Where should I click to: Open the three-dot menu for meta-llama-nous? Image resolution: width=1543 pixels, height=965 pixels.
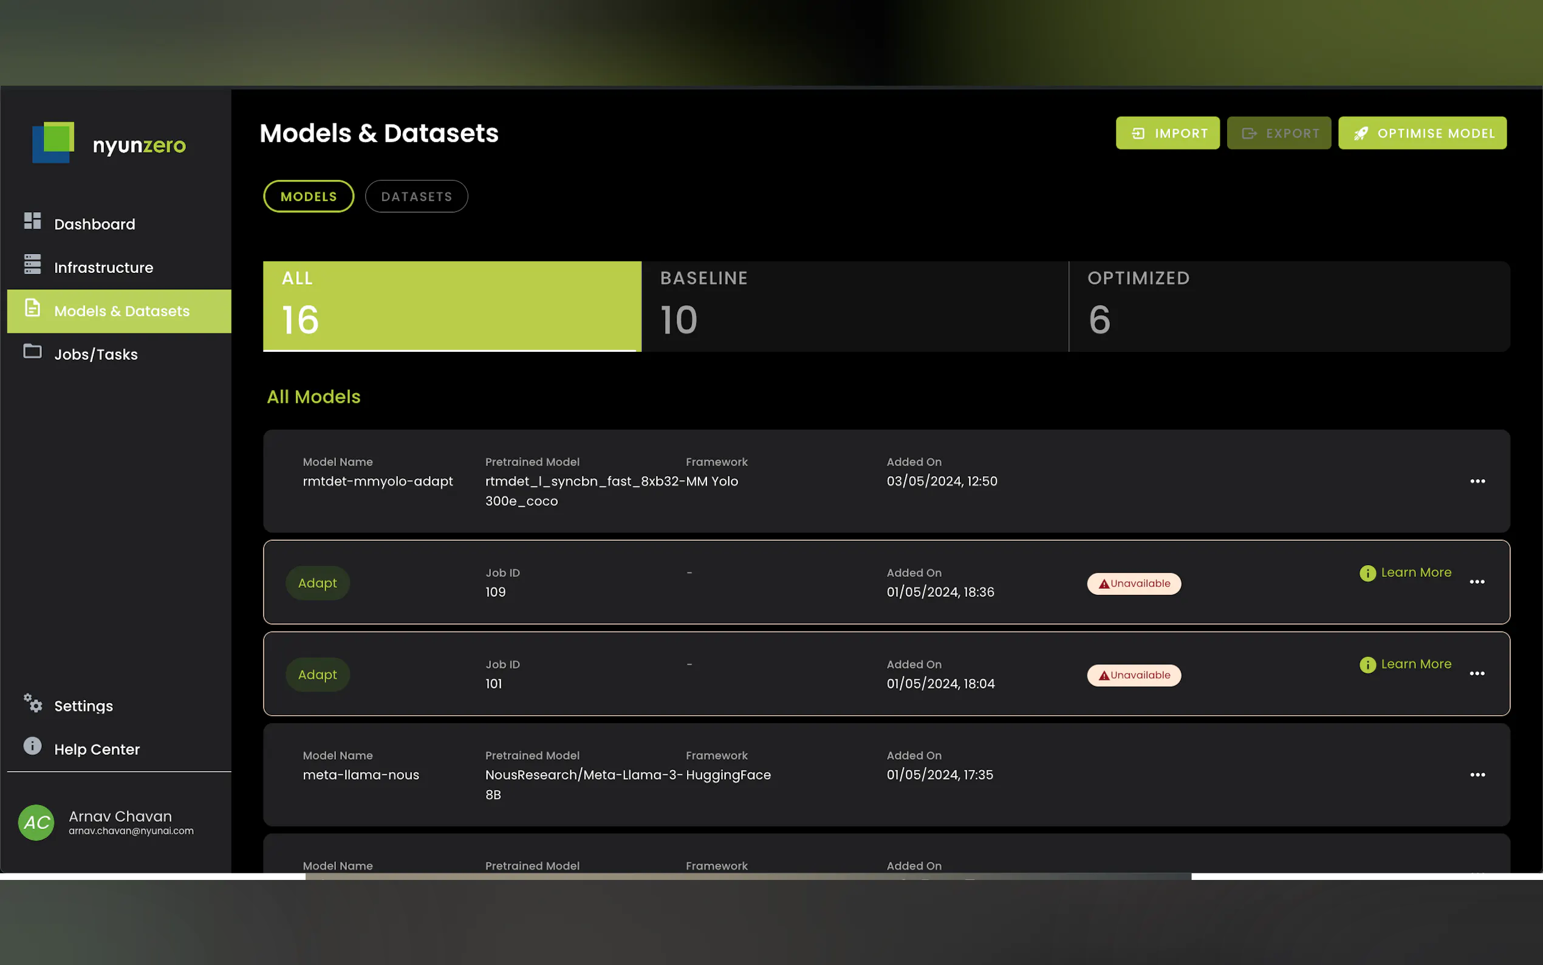click(1477, 775)
